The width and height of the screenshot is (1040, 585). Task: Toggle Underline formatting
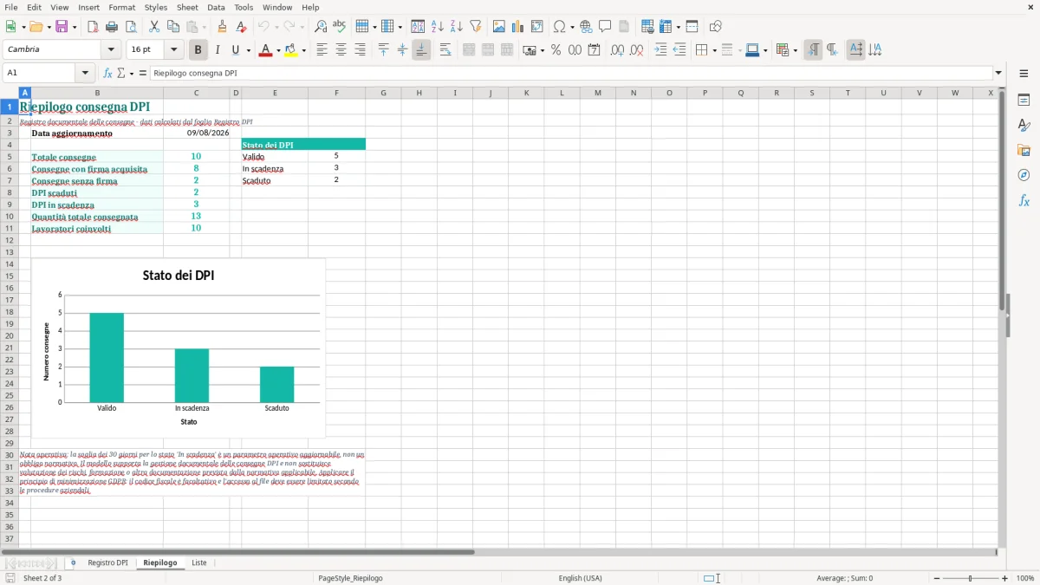coord(236,50)
